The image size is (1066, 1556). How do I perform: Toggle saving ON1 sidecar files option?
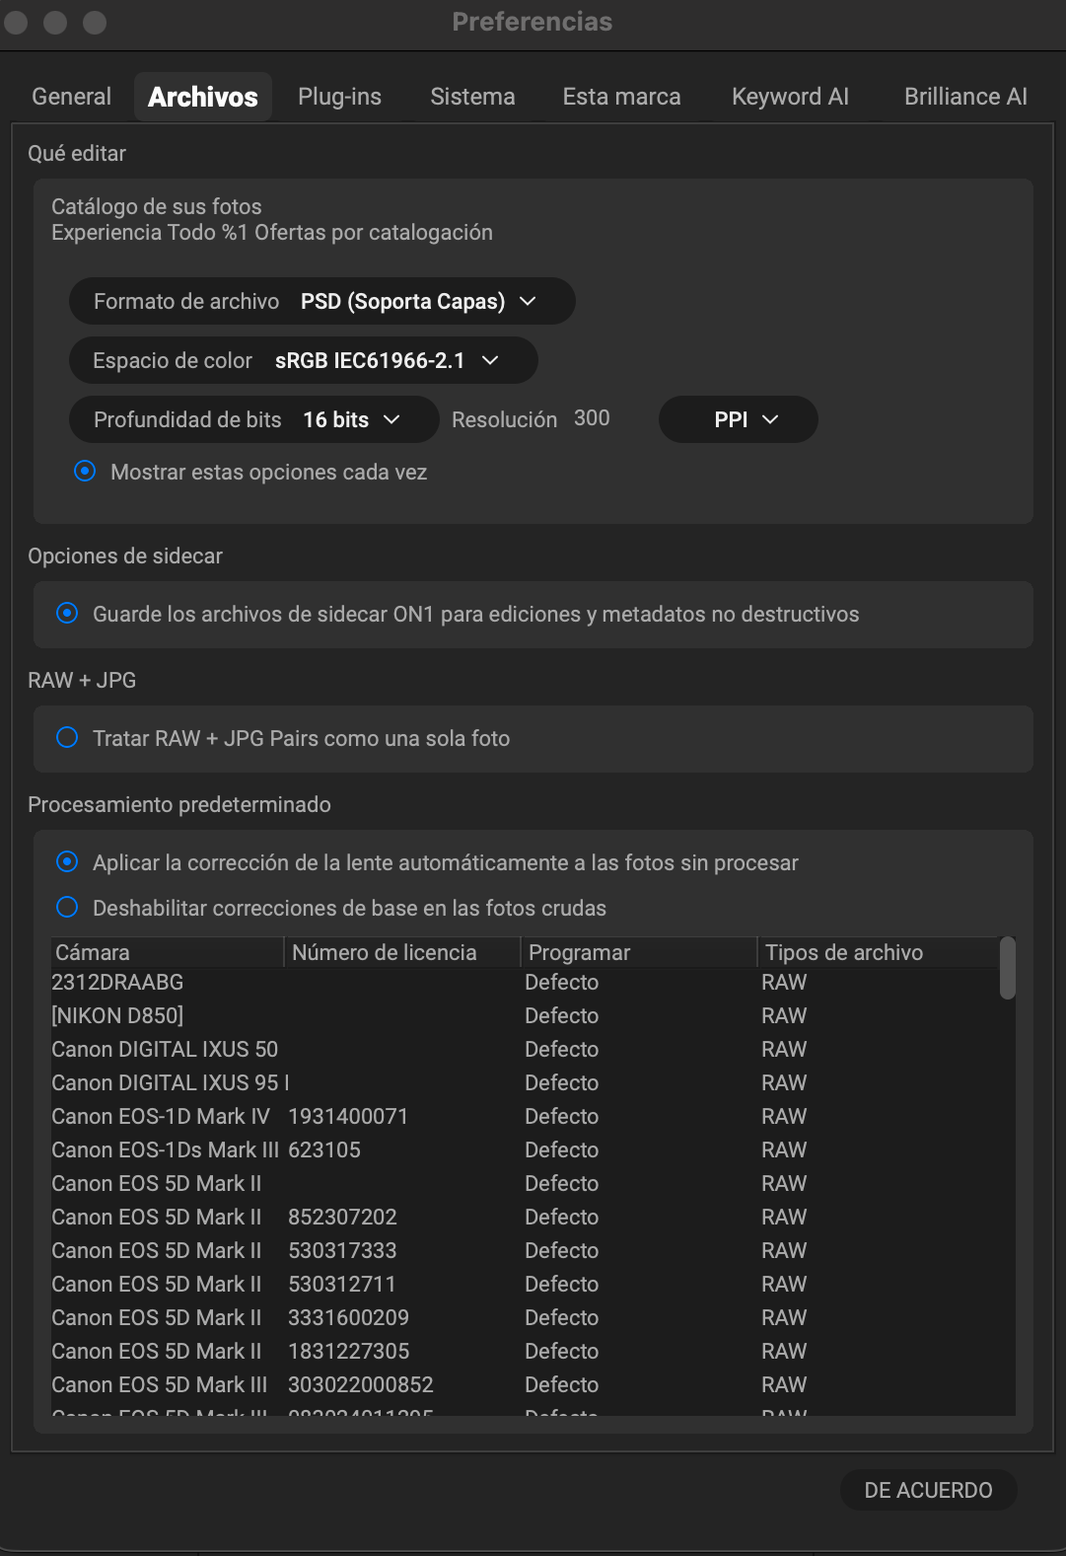(67, 614)
